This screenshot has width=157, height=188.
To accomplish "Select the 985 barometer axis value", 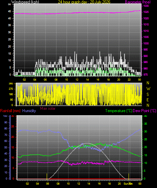I will click(146, 62).
